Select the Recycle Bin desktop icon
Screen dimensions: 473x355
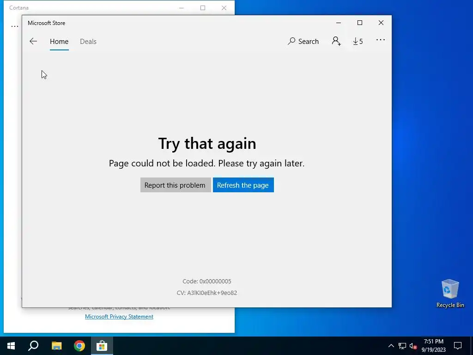pyautogui.click(x=450, y=294)
